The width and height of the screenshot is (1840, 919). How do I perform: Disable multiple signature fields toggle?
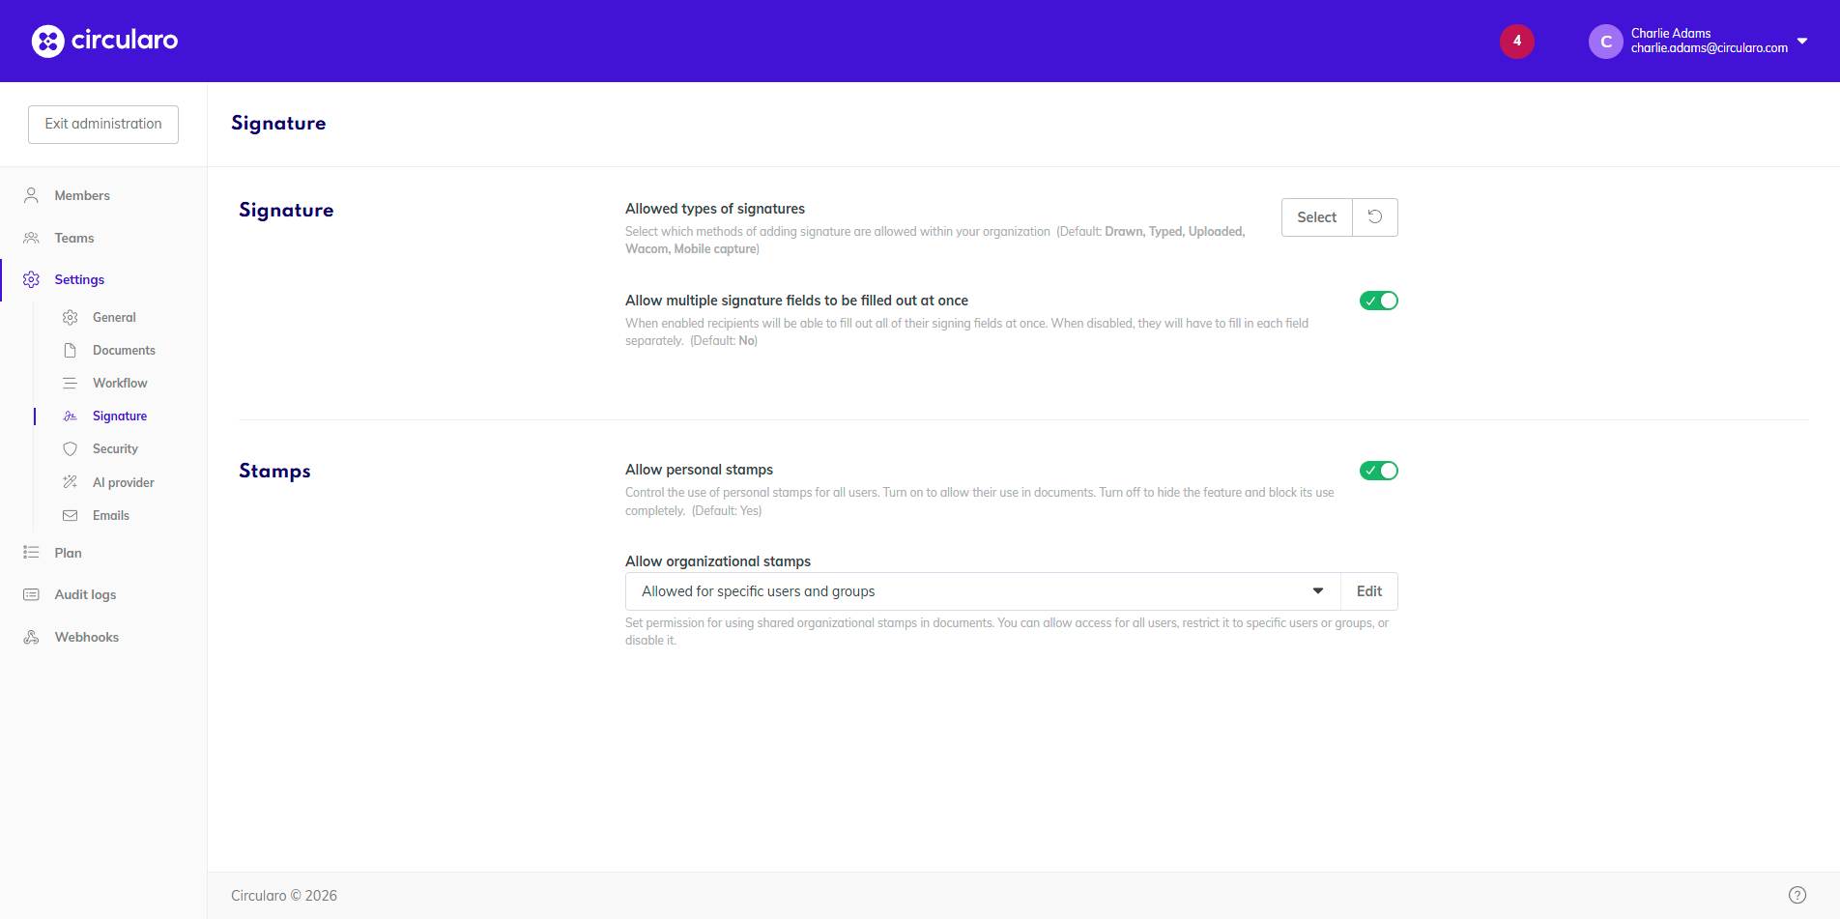(x=1378, y=301)
